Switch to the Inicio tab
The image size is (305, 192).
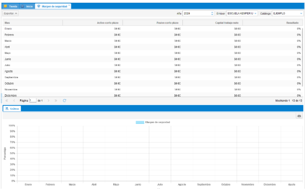pyautogui.click(x=27, y=6)
